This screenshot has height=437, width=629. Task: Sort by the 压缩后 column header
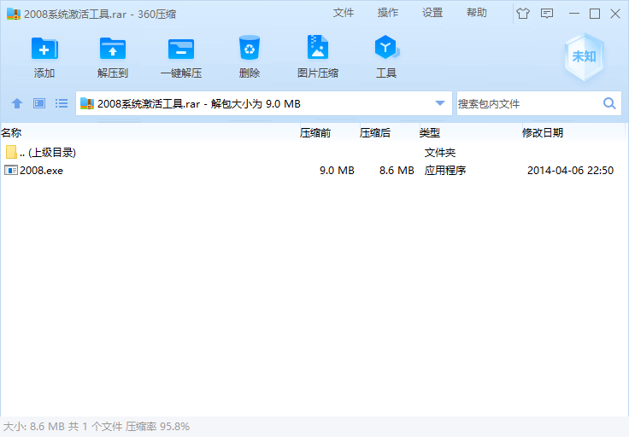pyautogui.click(x=389, y=132)
